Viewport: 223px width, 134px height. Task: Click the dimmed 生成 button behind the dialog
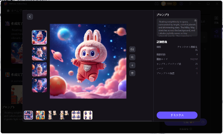(186, 122)
